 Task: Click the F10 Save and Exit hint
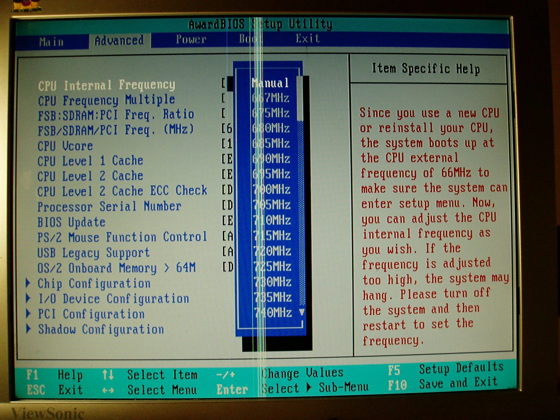tap(443, 384)
